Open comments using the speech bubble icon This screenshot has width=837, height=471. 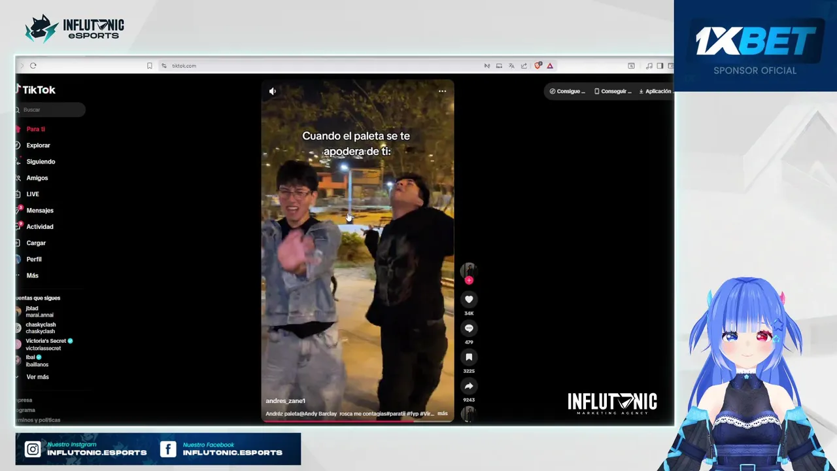[x=469, y=328]
